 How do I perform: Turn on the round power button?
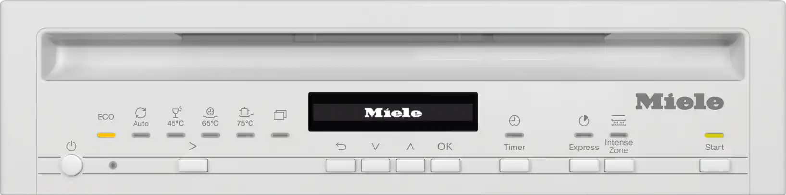click(x=72, y=166)
